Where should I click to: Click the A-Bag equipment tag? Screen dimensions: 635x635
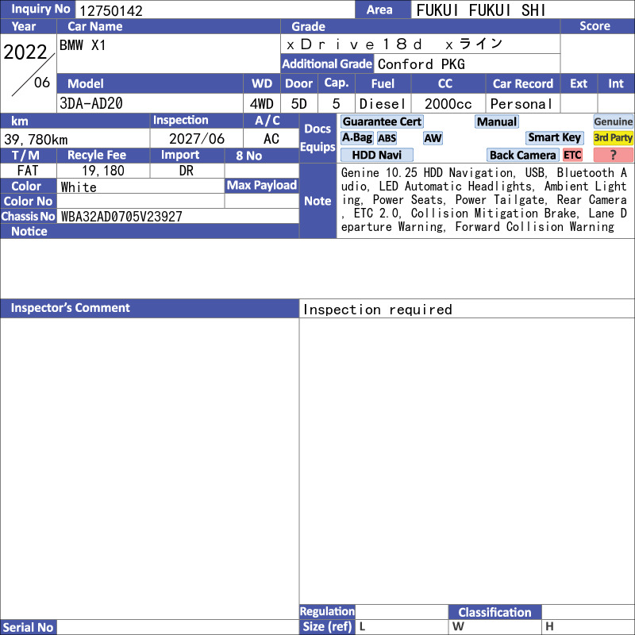point(356,137)
